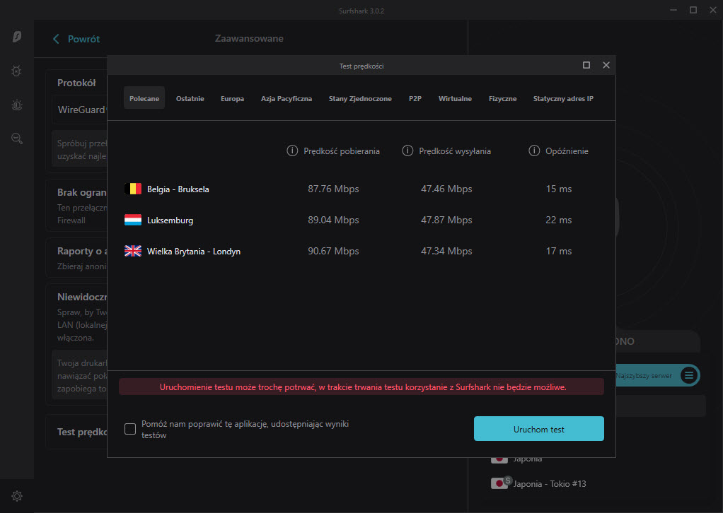Click the Zaawansowane page heading
723x513 pixels.
(249, 39)
